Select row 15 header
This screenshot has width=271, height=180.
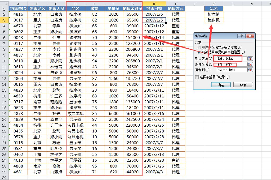click(4, 90)
